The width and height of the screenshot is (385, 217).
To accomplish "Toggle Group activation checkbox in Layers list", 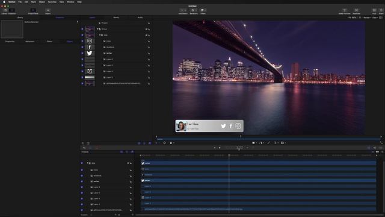I will coord(82,29).
